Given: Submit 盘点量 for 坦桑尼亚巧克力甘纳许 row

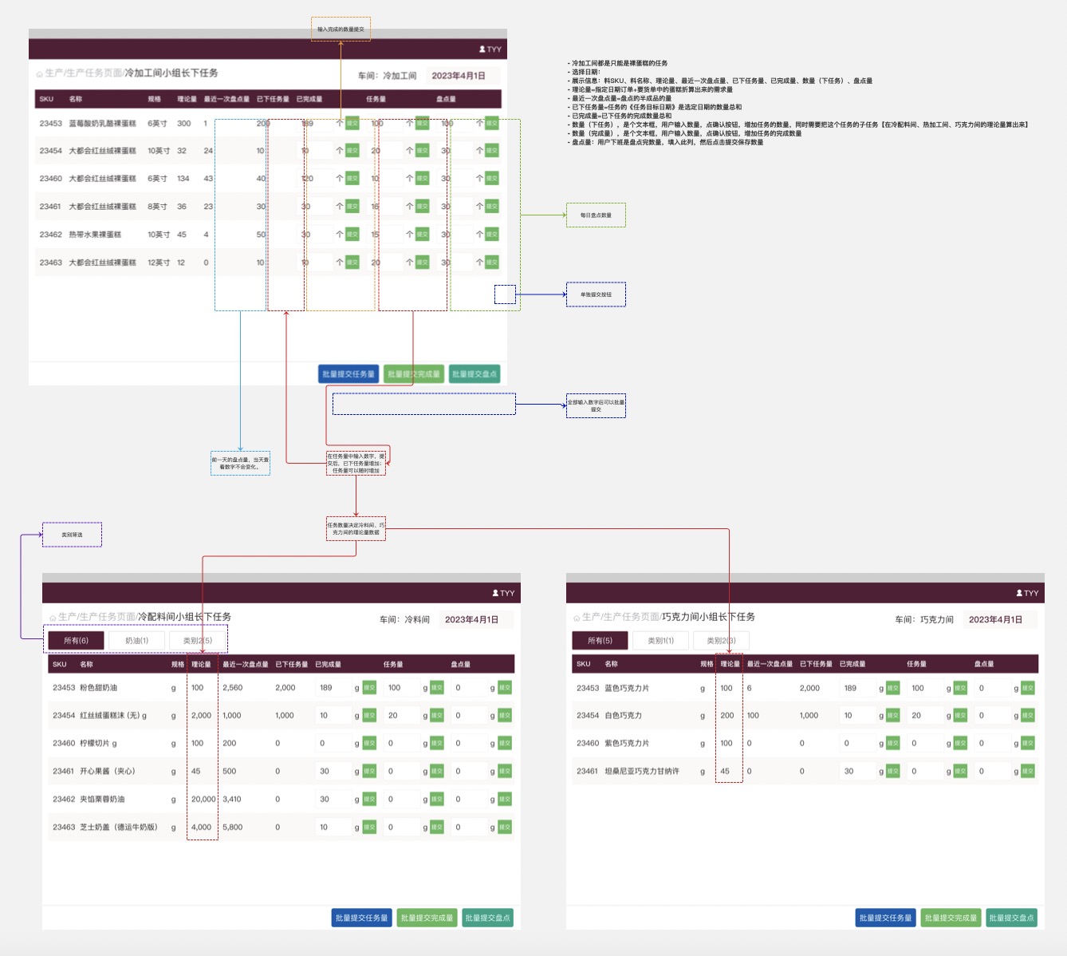Looking at the screenshot, I should 1028,771.
